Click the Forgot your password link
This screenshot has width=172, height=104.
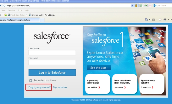click(x=39, y=87)
